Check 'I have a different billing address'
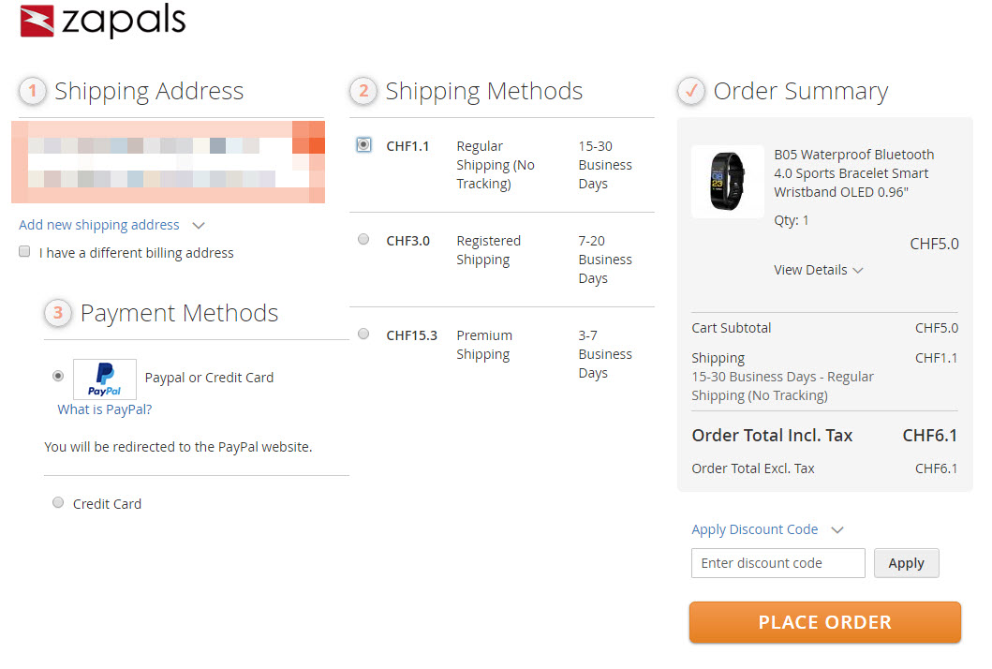The image size is (992, 669). click(x=25, y=252)
